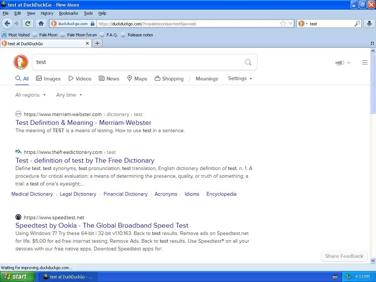This screenshot has width=376, height=282.
Task: Select the All results tab
Action: pos(22,79)
